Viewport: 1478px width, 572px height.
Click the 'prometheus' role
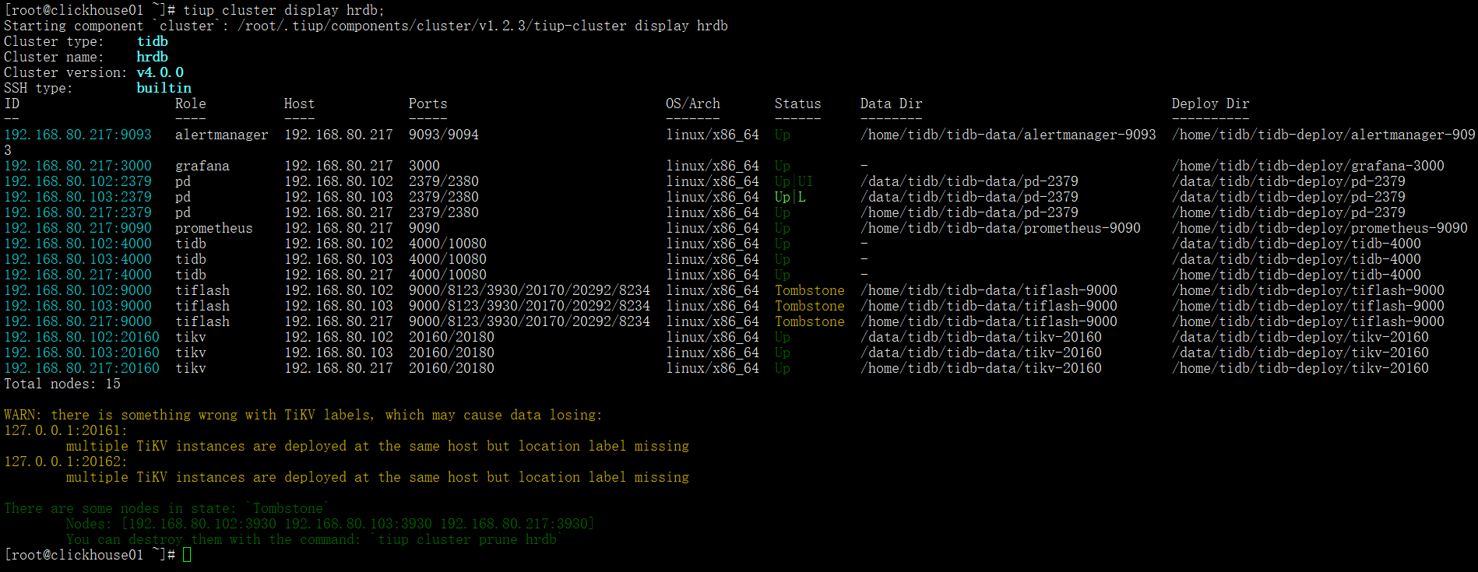point(214,228)
